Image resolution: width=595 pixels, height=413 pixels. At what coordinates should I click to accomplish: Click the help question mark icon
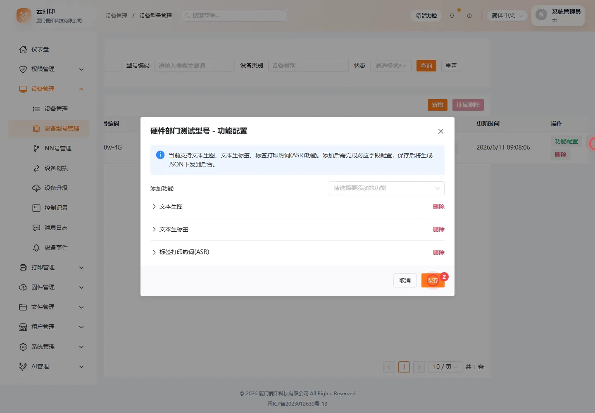tap(469, 16)
